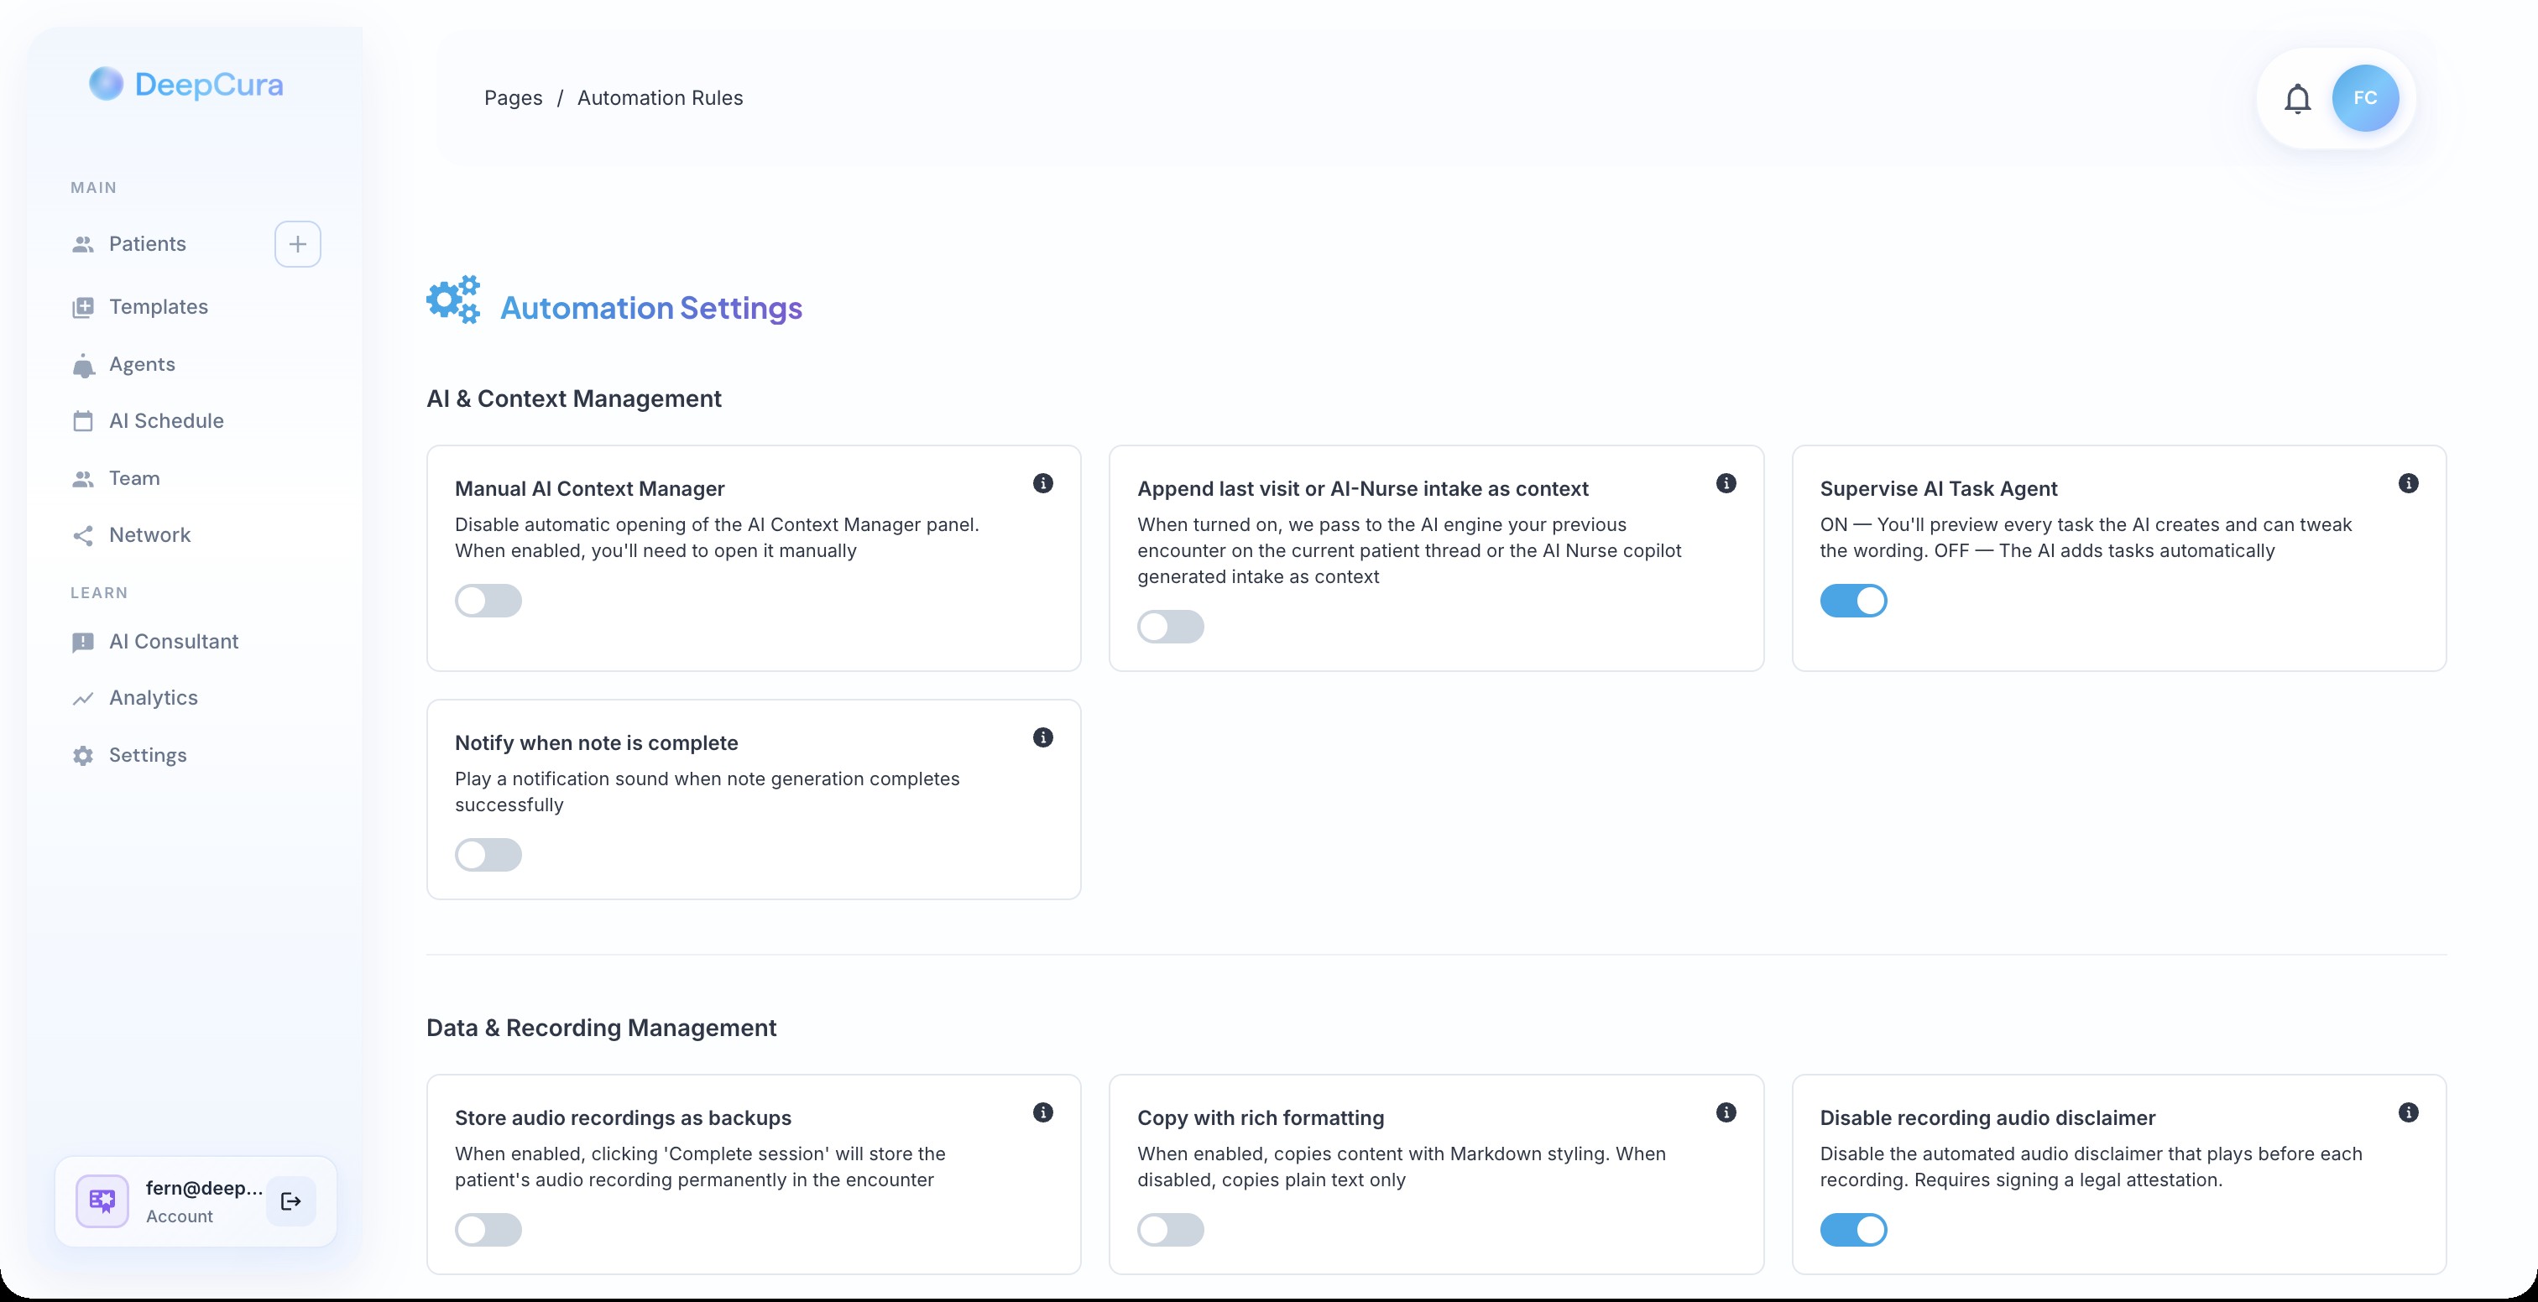This screenshot has width=2538, height=1302.
Task: Click the Supervise AI Task Agent title
Action: [x=1938, y=489]
